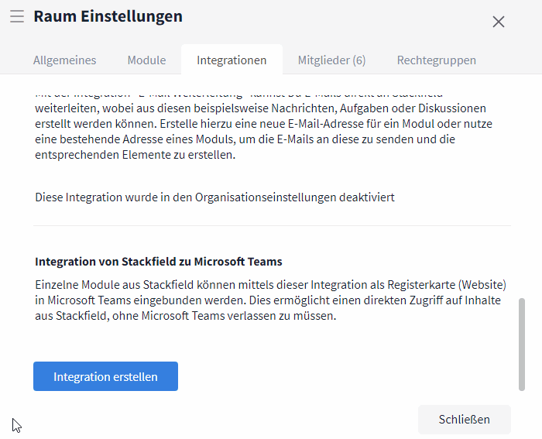This screenshot has width=542, height=439.
Task: Open the Rechtegruppen tab
Action: pos(436,60)
